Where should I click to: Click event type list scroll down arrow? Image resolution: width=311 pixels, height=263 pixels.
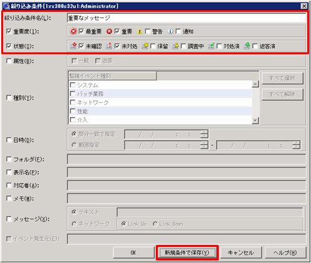256,120
